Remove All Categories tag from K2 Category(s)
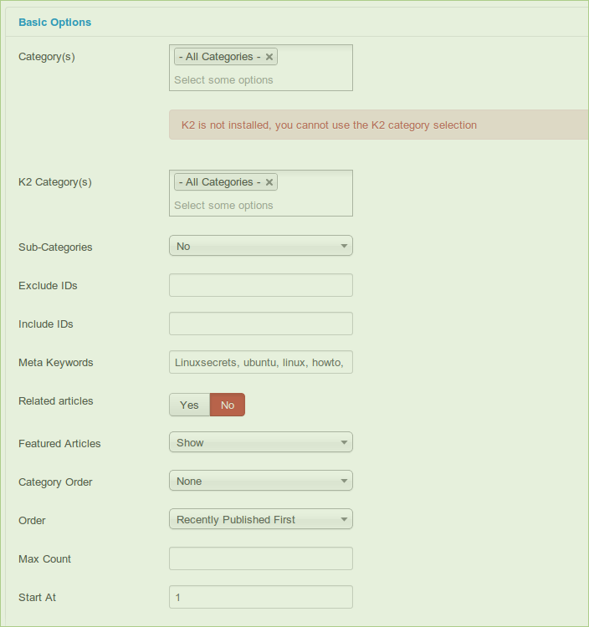 [269, 183]
